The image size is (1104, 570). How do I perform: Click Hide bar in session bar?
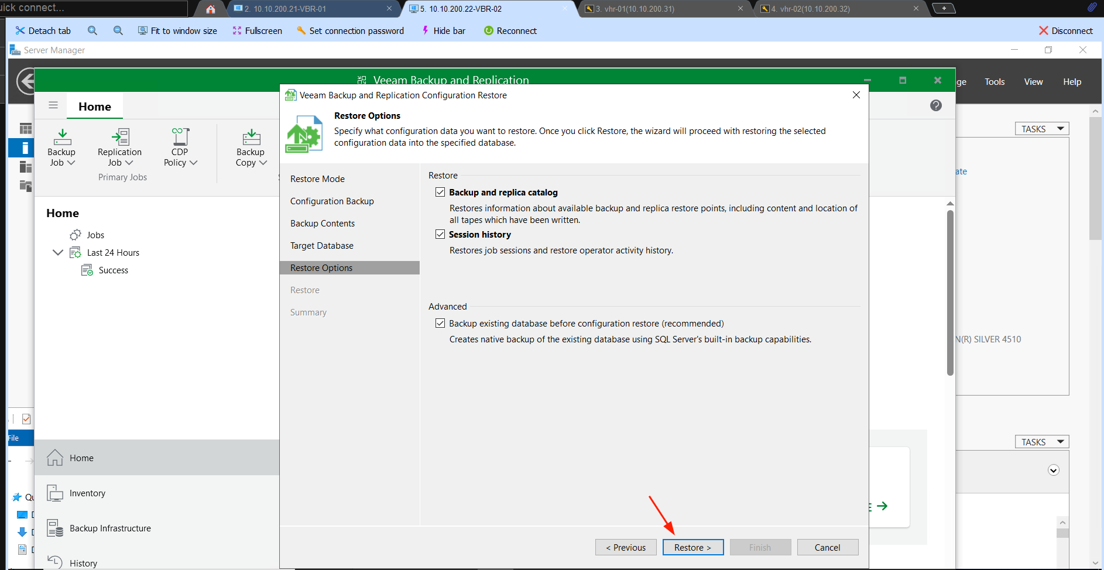(x=443, y=30)
